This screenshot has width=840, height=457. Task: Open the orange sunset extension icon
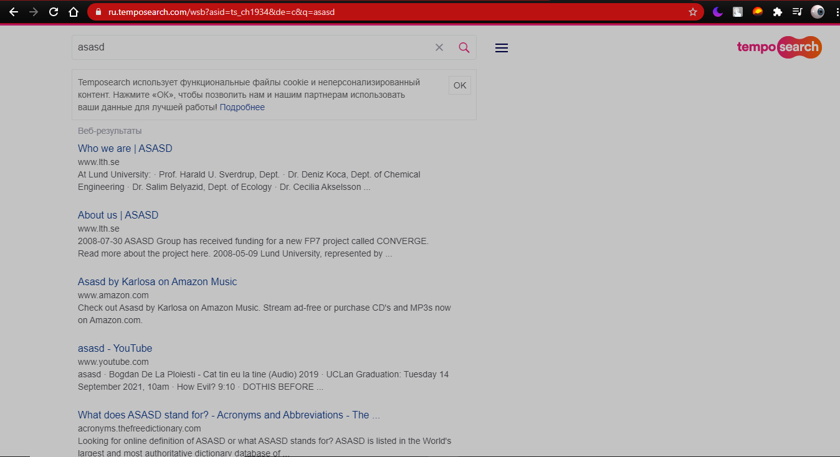758,12
